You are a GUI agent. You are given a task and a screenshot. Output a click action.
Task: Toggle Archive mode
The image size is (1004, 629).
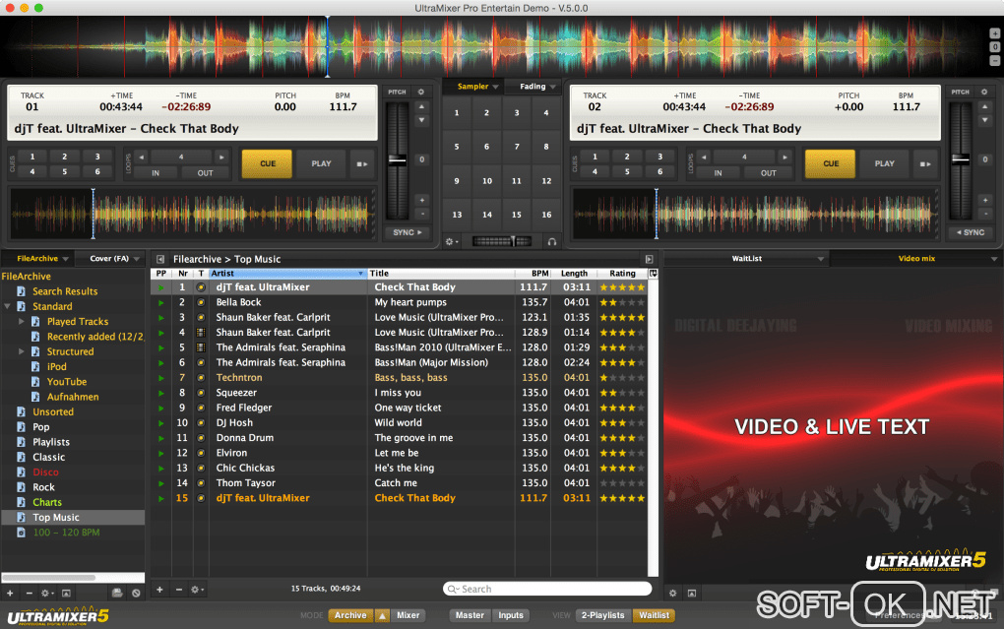[x=350, y=615]
